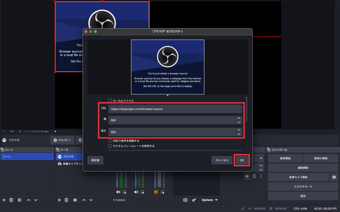Decrease 幅 value with the down arrow

click(239, 122)
